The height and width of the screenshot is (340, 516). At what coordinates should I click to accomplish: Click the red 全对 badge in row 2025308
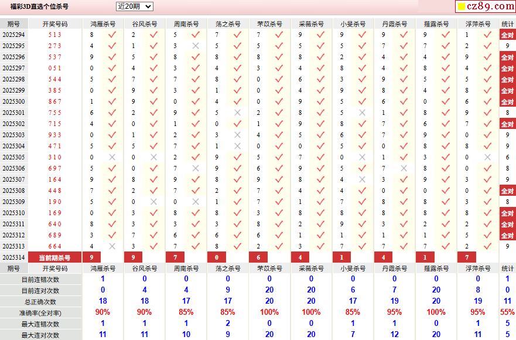[x=507, y=191]
